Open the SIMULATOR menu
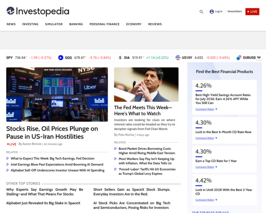Viewport: 266px width, 213px height. click(x=54, y=24)
